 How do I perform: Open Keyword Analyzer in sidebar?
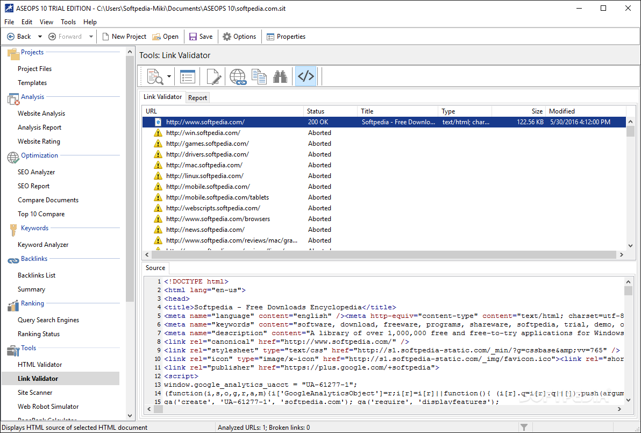[x=43, y=245]
